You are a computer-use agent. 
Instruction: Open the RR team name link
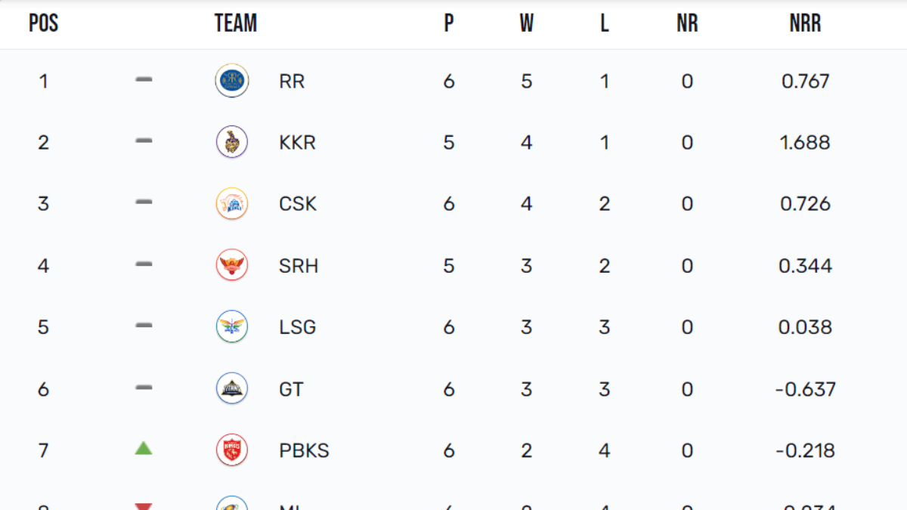click(292, 81)
